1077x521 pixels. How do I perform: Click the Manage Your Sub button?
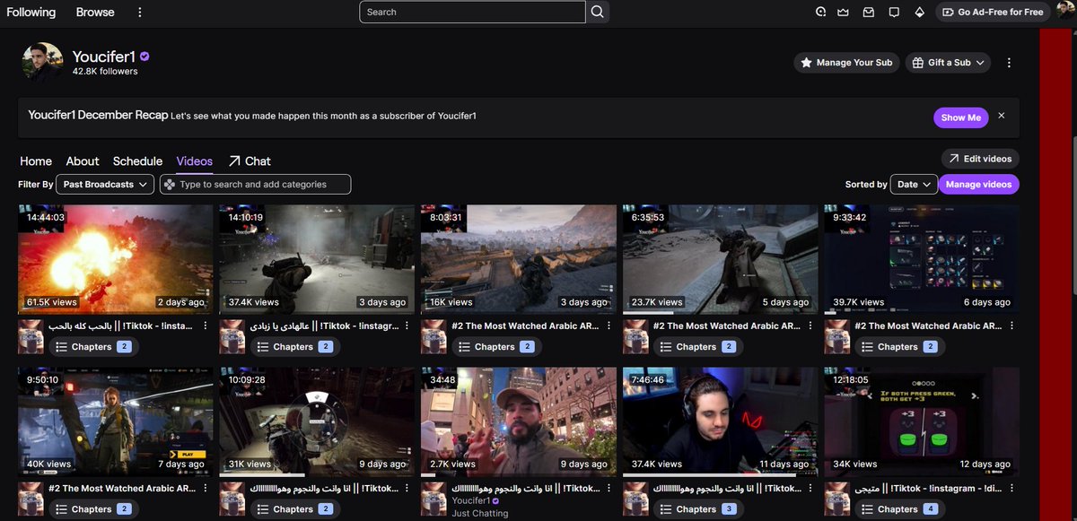[846, 63]
